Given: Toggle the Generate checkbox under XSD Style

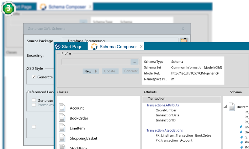Looking at the screenshot, I should click(x=34, y=77).
